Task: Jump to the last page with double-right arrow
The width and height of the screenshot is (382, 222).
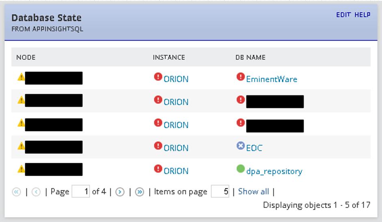Action: pyautogui.click(x=140, y=192)
